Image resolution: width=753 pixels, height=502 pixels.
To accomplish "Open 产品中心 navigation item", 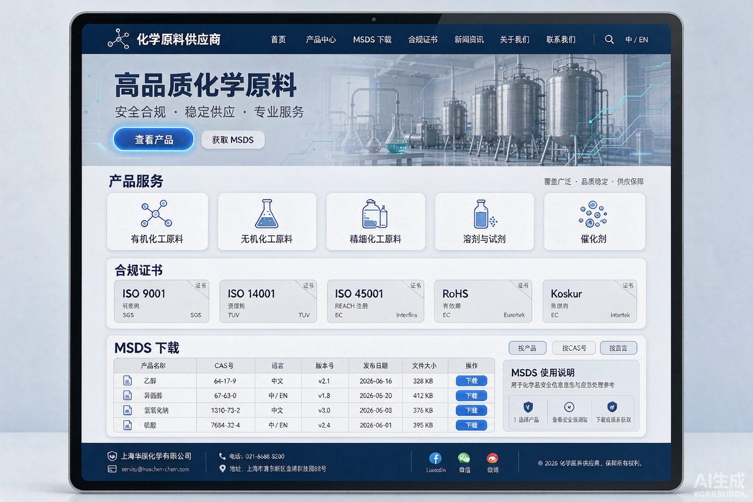I will click(x=321, y=40).
